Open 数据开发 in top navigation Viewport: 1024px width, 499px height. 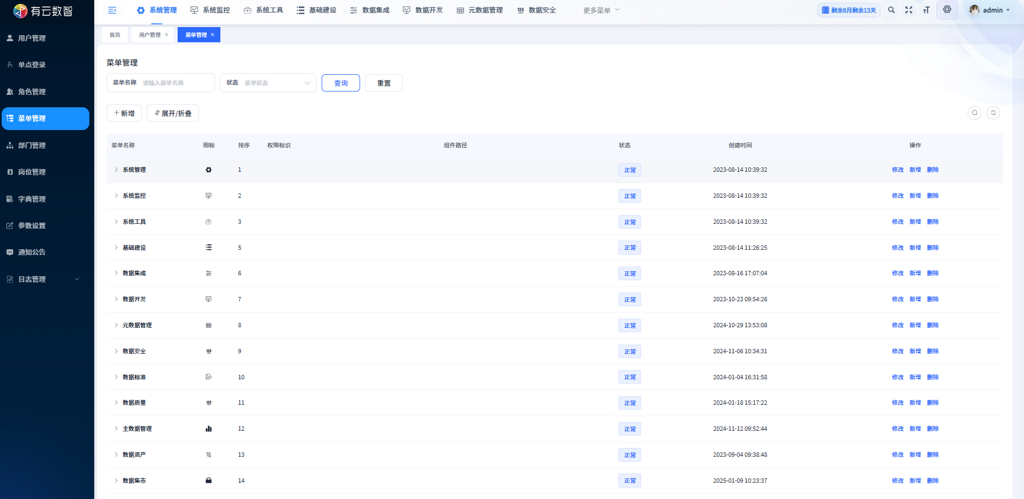423,10
